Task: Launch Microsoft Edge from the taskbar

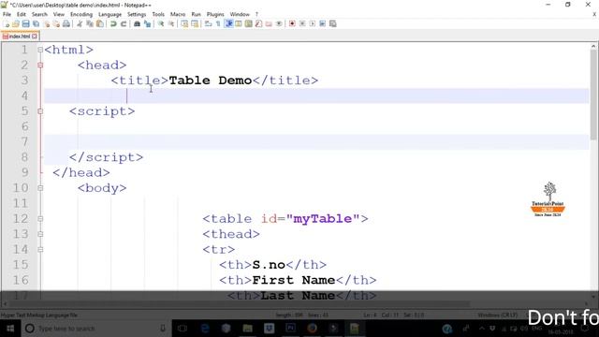Action: (x=205, y=329)
